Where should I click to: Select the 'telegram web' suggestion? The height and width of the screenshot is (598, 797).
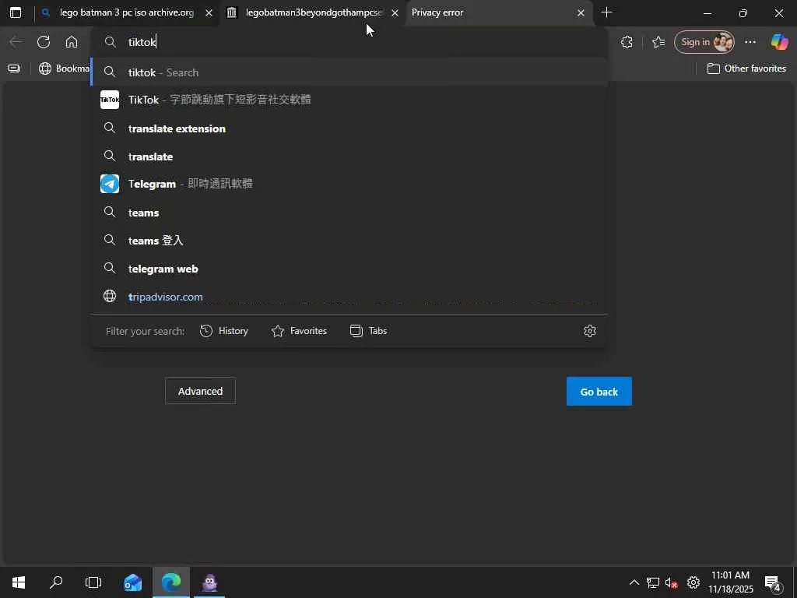click(349, 269)
